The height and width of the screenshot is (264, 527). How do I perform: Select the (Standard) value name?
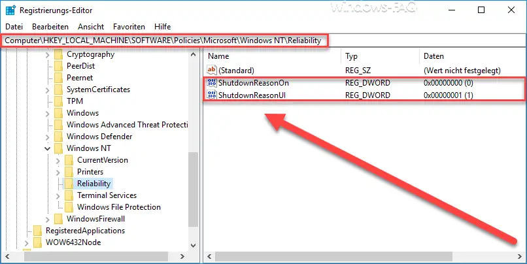tap(236, 71)
